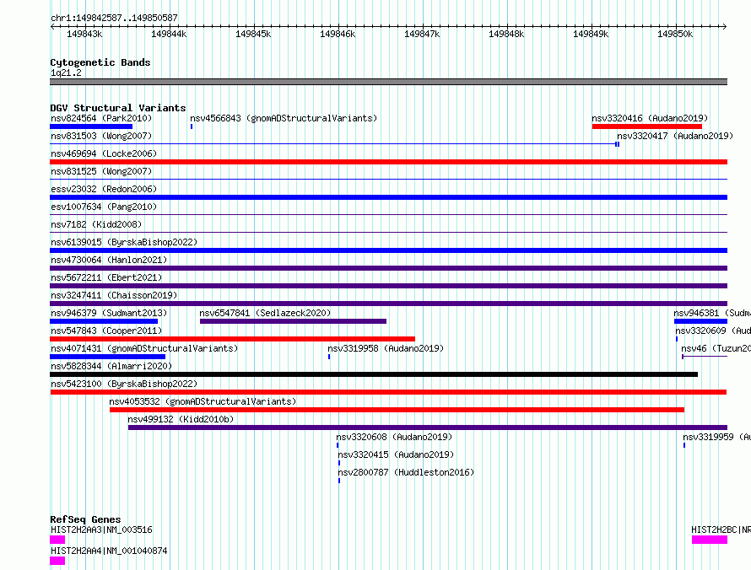Open nsv3320608 (Audano2019) label

[x=394, y=437]
